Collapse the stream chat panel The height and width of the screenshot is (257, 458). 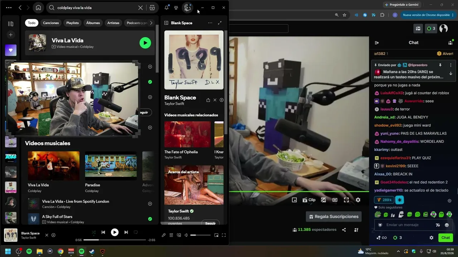[x=376, y=43]
